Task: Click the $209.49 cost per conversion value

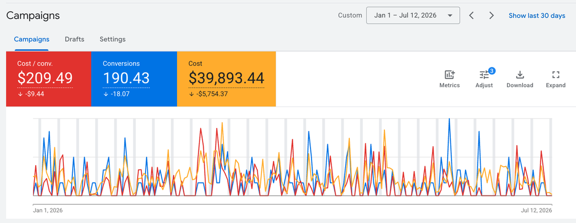Action: [x=45, y=78]
